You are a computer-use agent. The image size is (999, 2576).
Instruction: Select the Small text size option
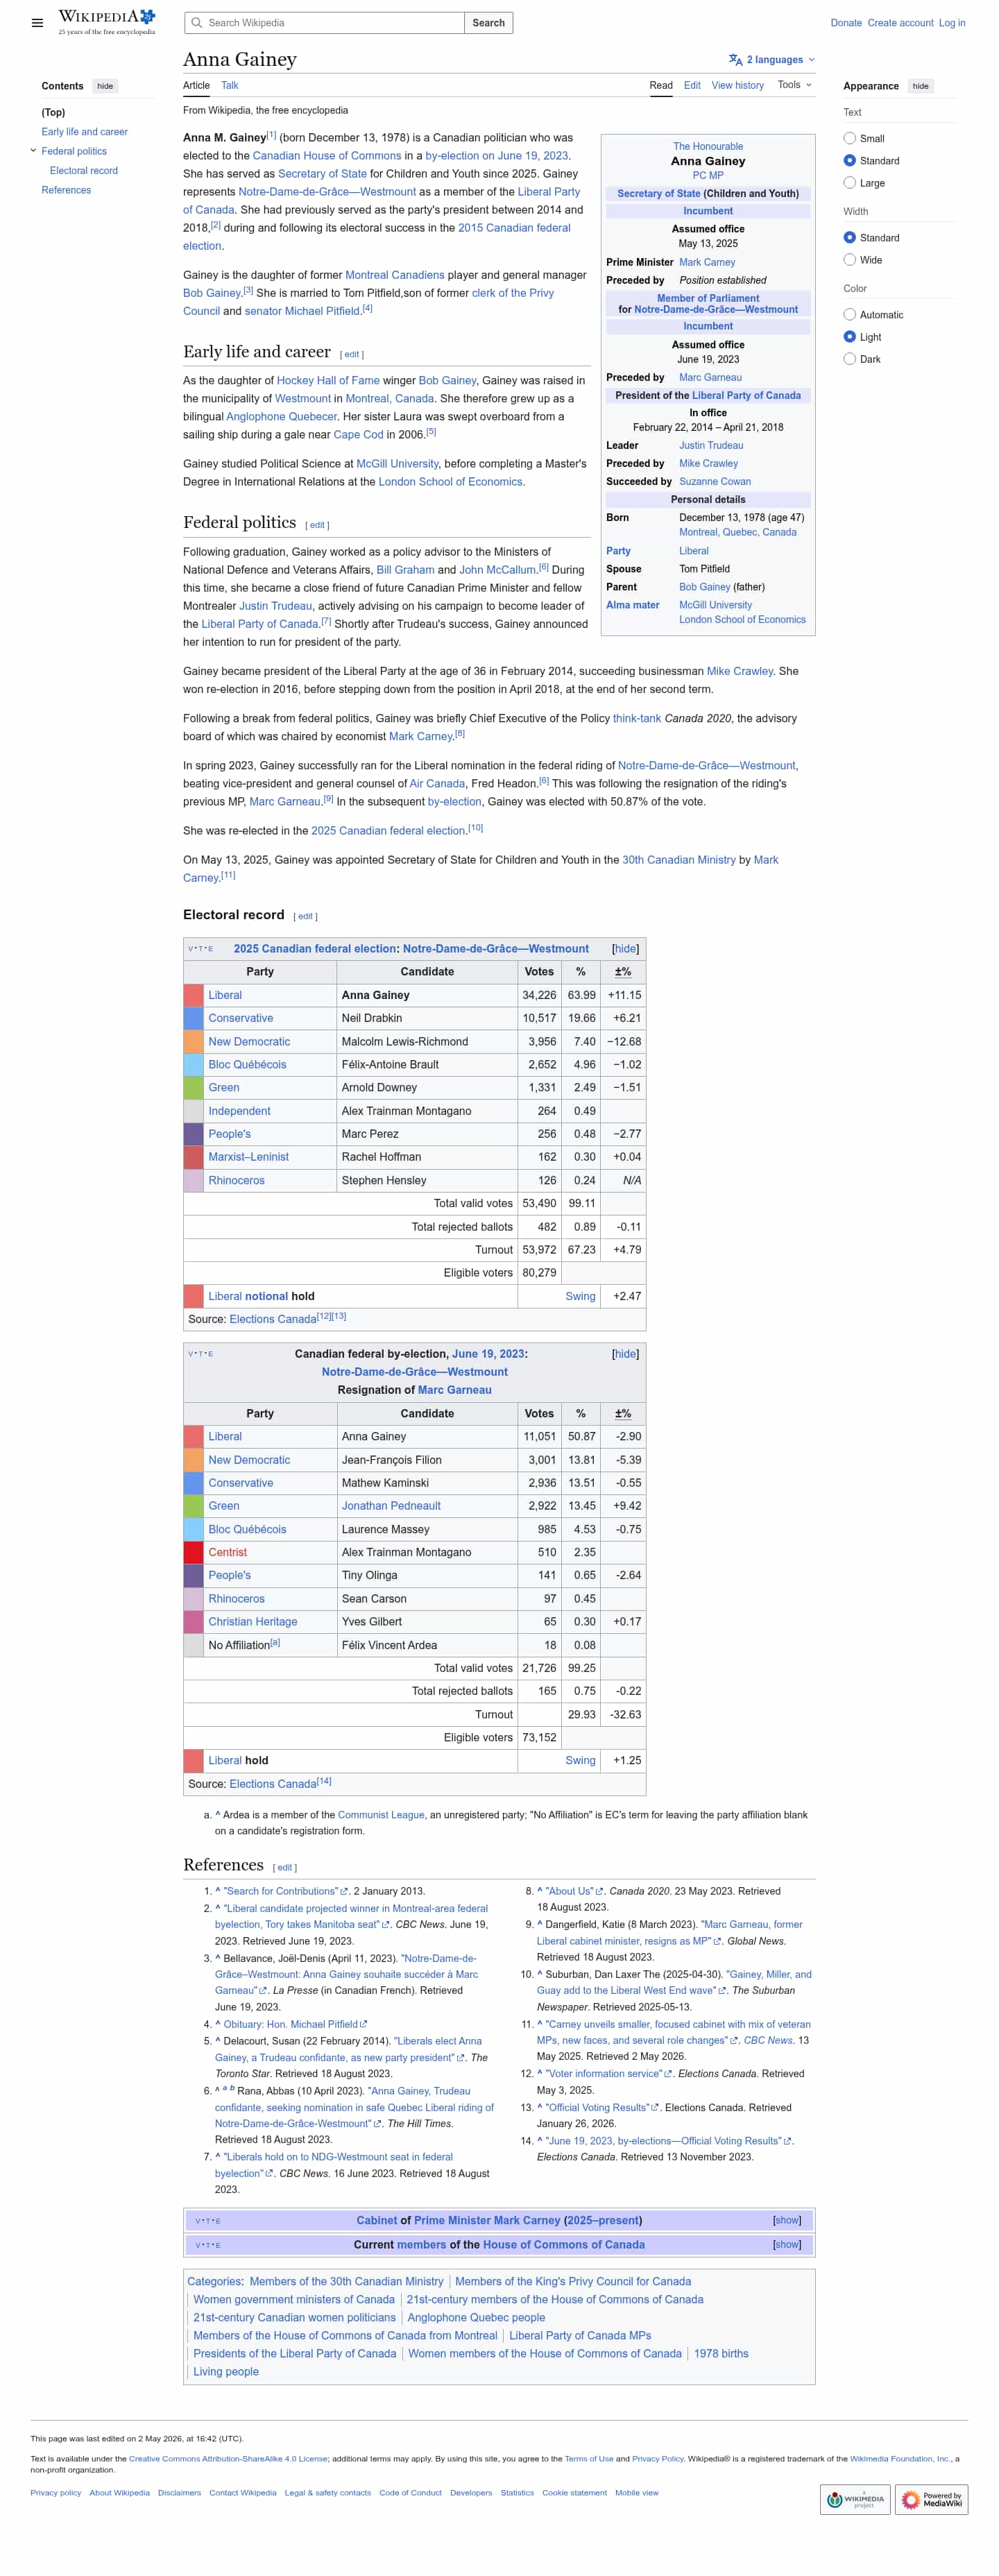[x=849, y=139]
